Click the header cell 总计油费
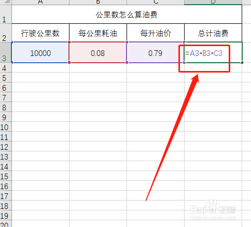This screenshot has width=251, height=227. point(213,33)
